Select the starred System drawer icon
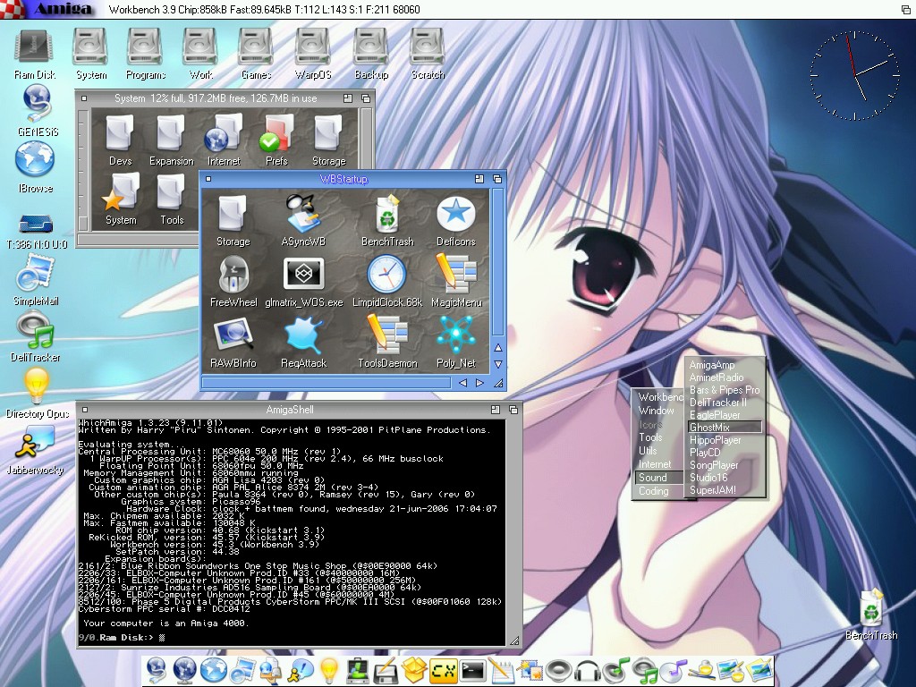Viewport: 916px width, 687px height. click(121, 199)
